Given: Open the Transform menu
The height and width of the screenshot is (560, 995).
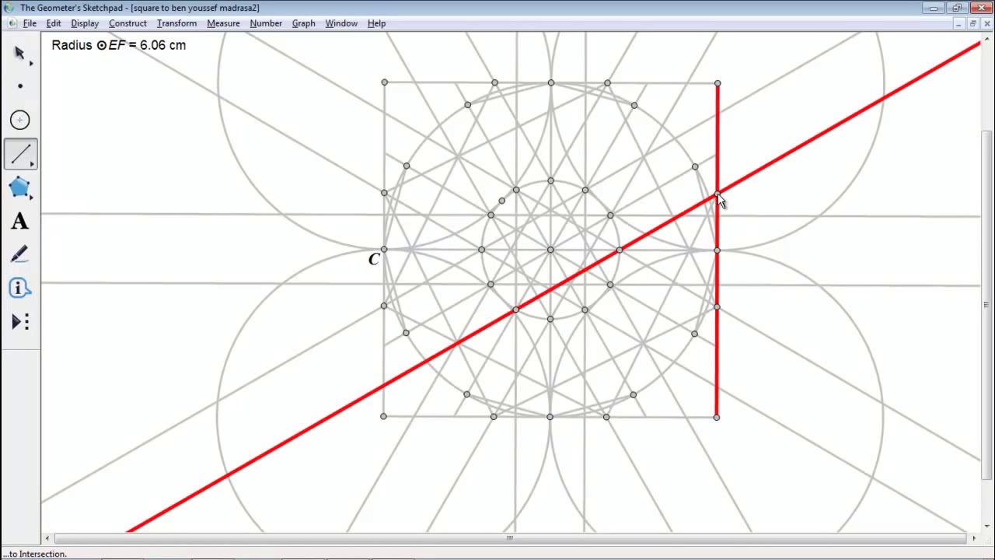Looking at the screenshot, I should (x=176, y=23).
